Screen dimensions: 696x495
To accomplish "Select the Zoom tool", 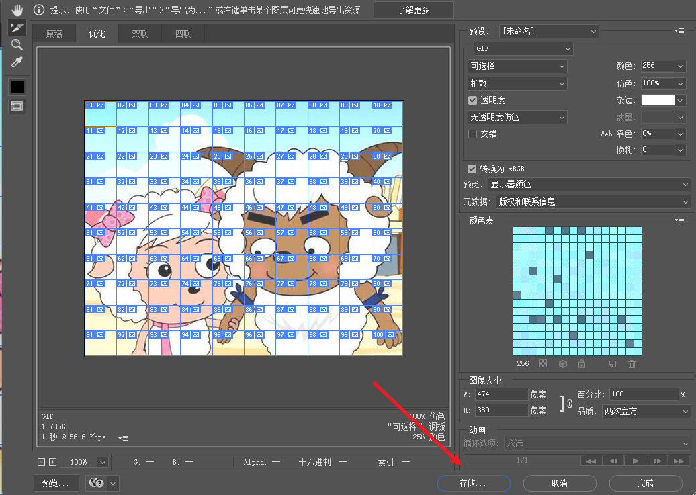I will pyautogui.click(x=17, y=44).
